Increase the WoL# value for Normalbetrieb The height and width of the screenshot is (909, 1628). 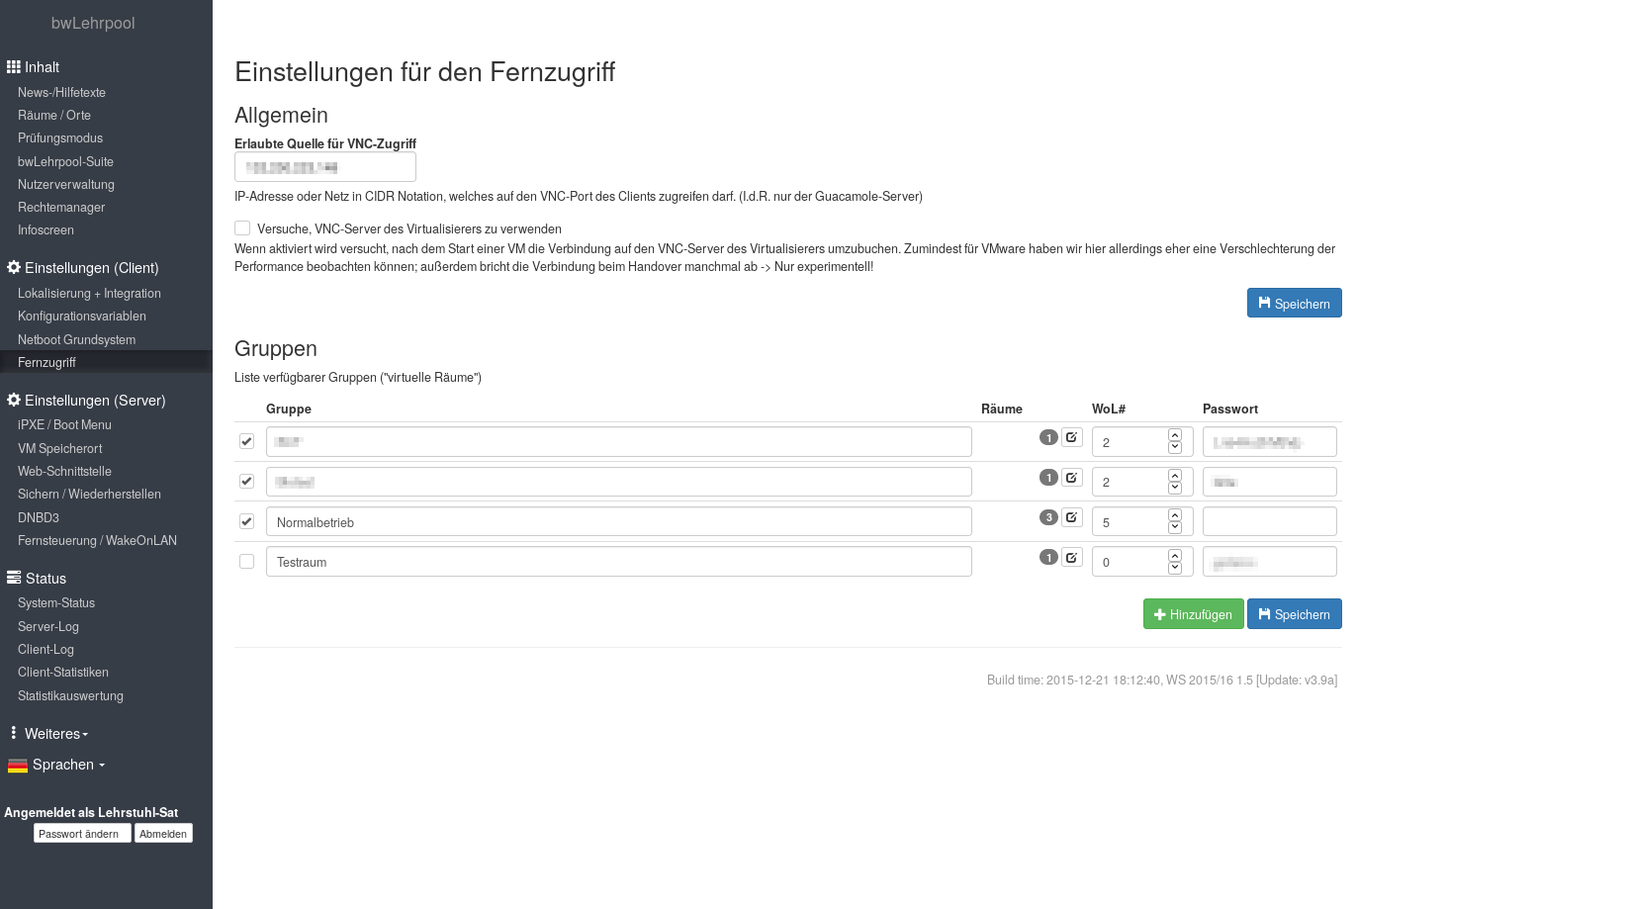click(1175, 515)
